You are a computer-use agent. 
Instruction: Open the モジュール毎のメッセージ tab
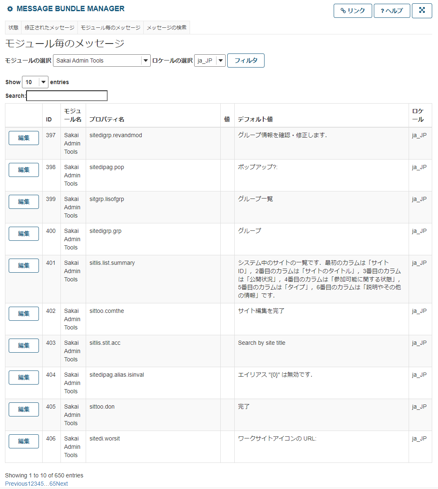pos(110,28)
